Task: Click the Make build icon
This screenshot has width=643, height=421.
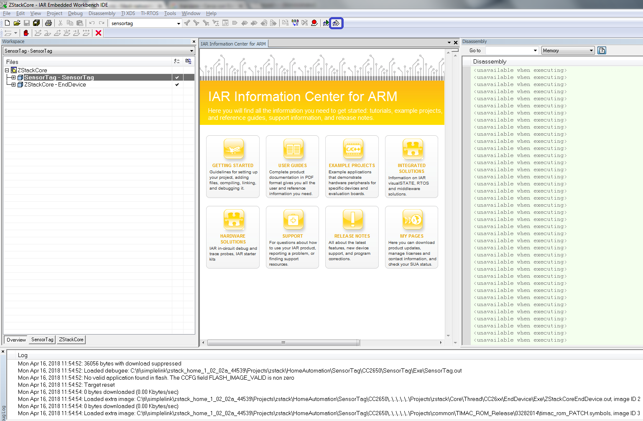Action: pyautogui.click(x=295, y=23)
